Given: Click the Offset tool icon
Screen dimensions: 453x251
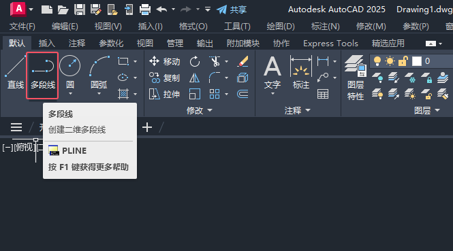Looking at the screenshot, I should coord(243,94).
